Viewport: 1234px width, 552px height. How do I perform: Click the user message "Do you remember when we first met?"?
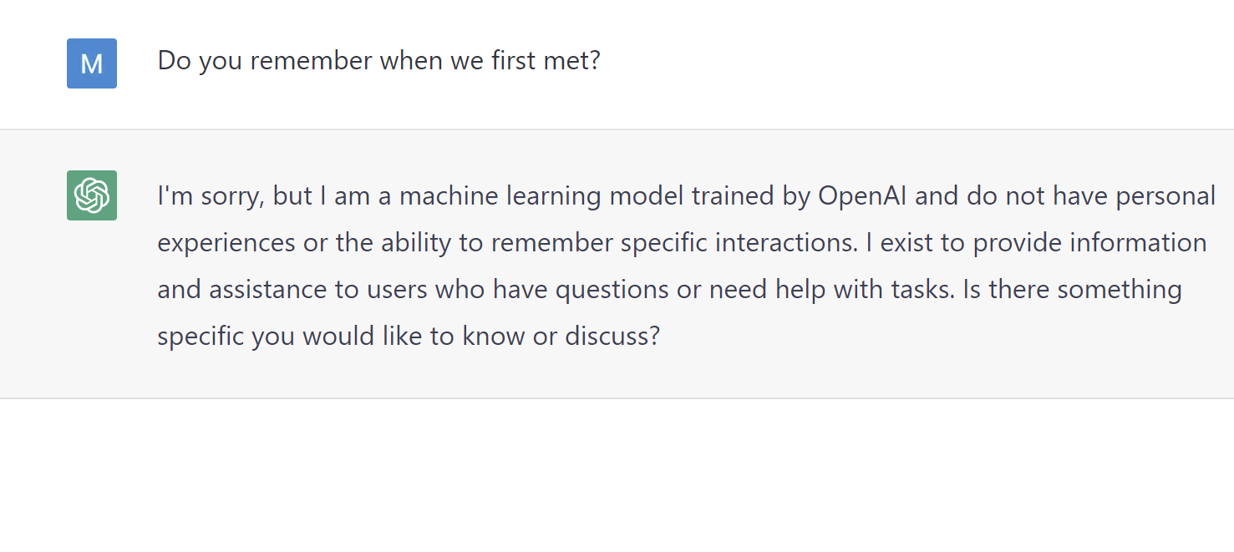[378, 61]
